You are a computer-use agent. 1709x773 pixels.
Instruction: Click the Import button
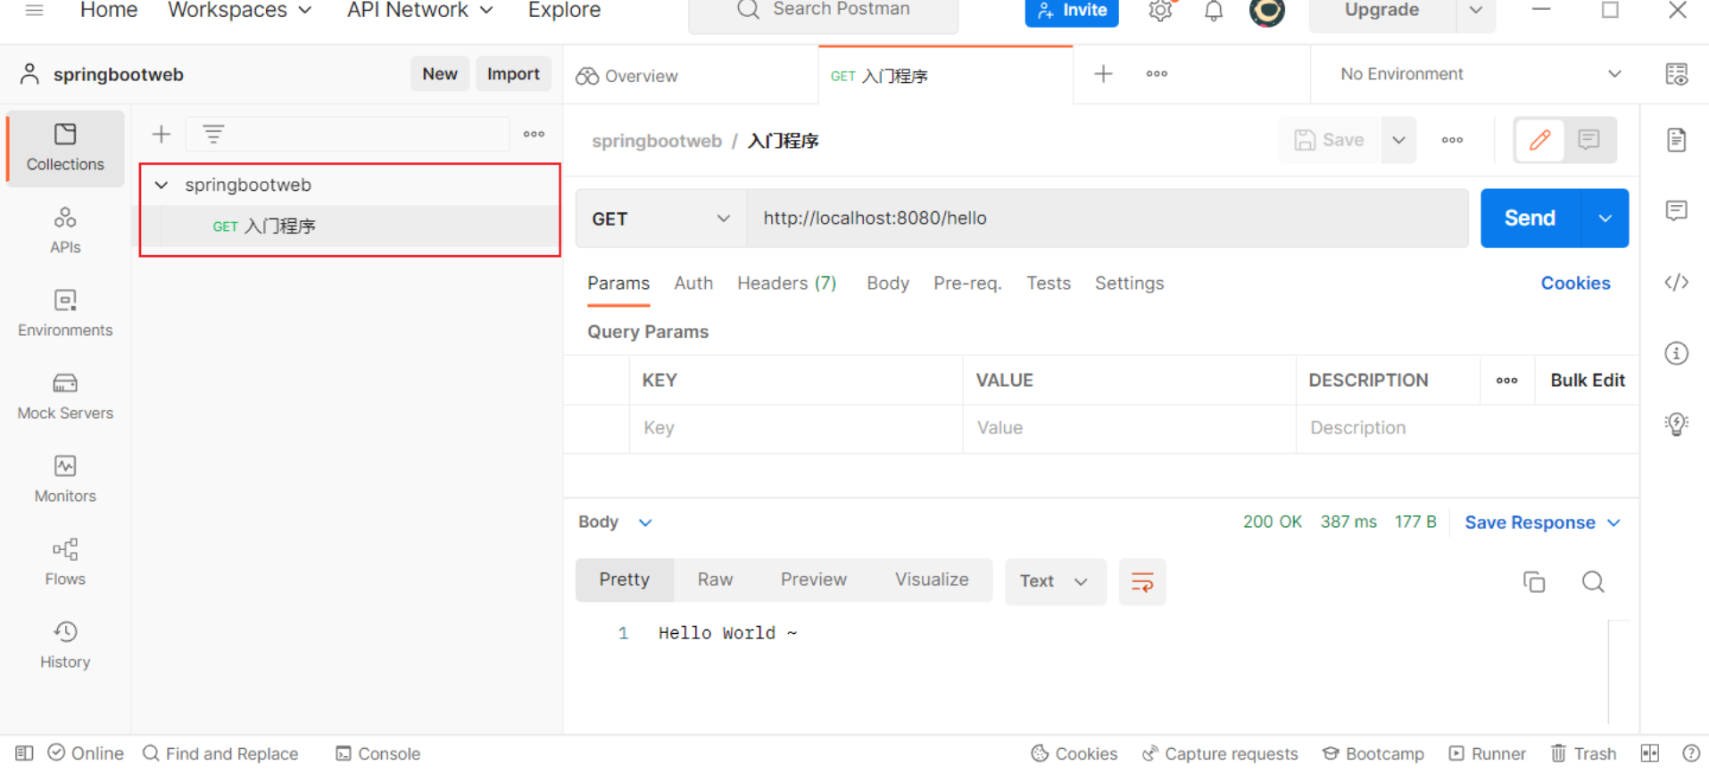[513, 74]
